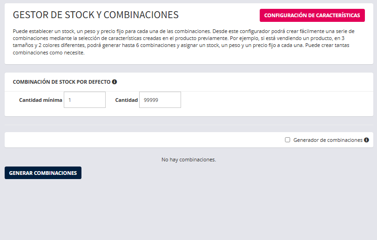Click info icon beside Combinación de stock por defecto
Viewport: 377px width, 240px height.
(114, 82)
